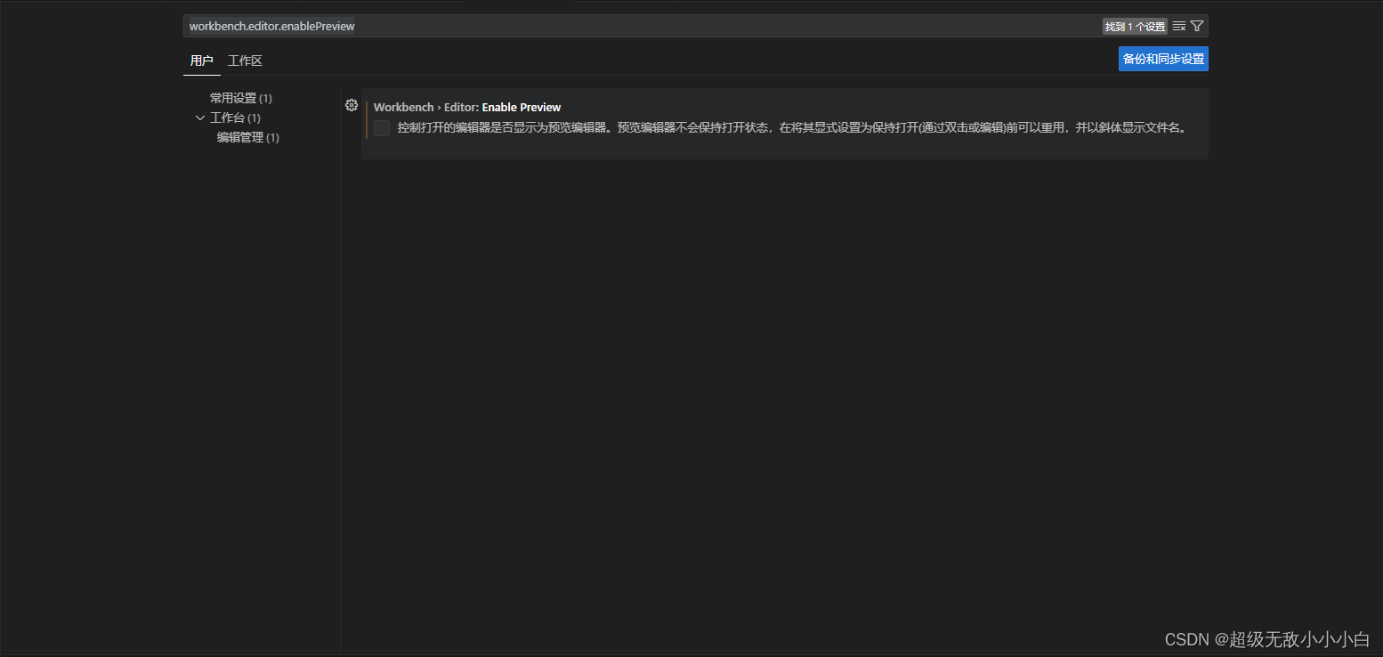Click the 找到 1 个设置 result count badge
1383x657 pixels.
[x=1135, y=27]
